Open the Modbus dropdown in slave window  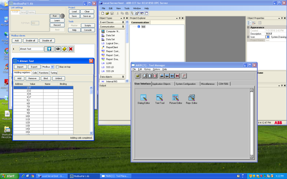click(52, 67)
